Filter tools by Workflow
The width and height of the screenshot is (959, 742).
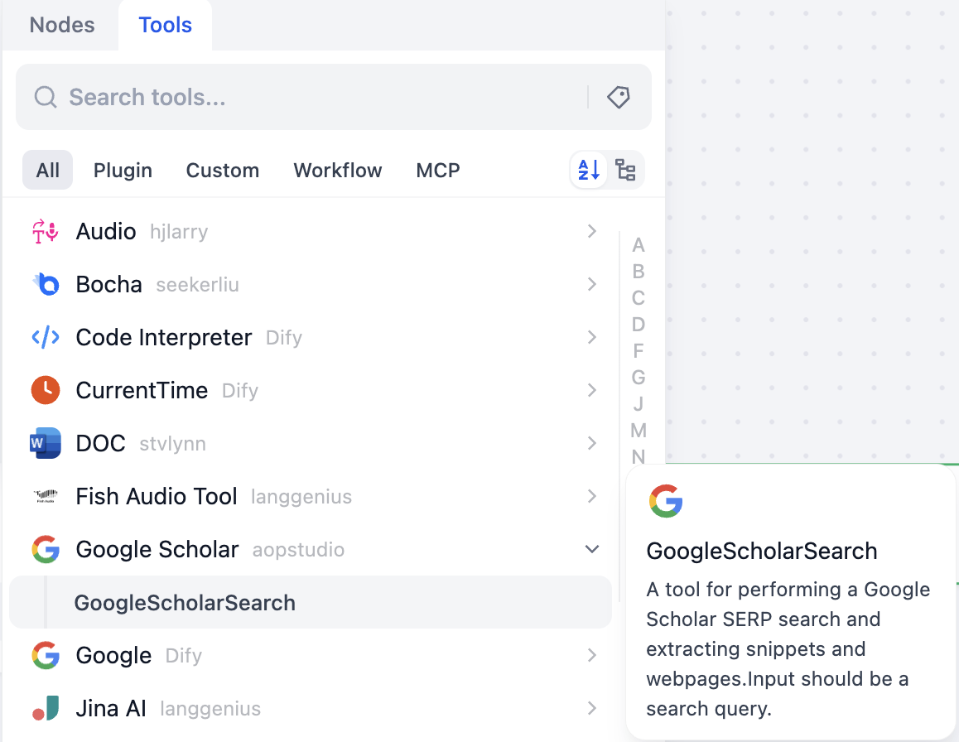point(338,171)
